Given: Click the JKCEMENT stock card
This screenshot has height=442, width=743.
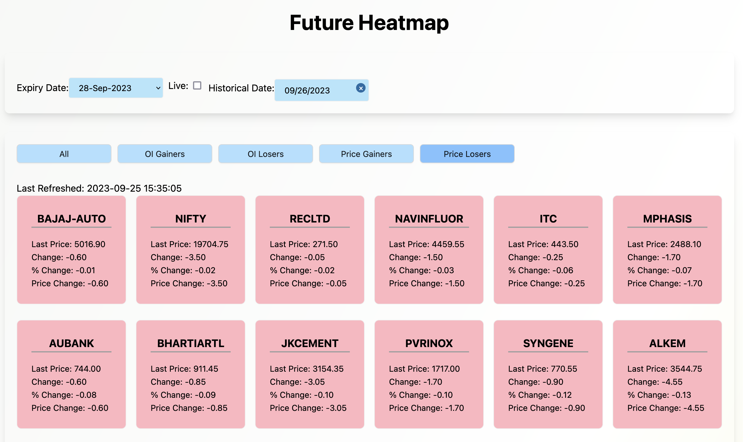Looking at the screenshot, I should (x=310, y=375).
